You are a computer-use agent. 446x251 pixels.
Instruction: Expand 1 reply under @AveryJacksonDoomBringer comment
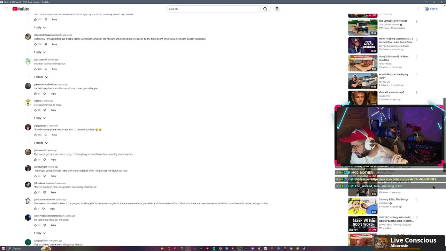point(40,233)
